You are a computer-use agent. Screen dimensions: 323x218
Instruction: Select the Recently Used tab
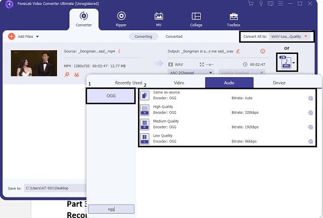[x=129, y=83]
